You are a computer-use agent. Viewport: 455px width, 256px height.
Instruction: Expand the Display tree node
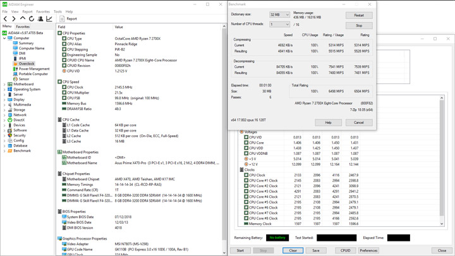click(4, 100)
